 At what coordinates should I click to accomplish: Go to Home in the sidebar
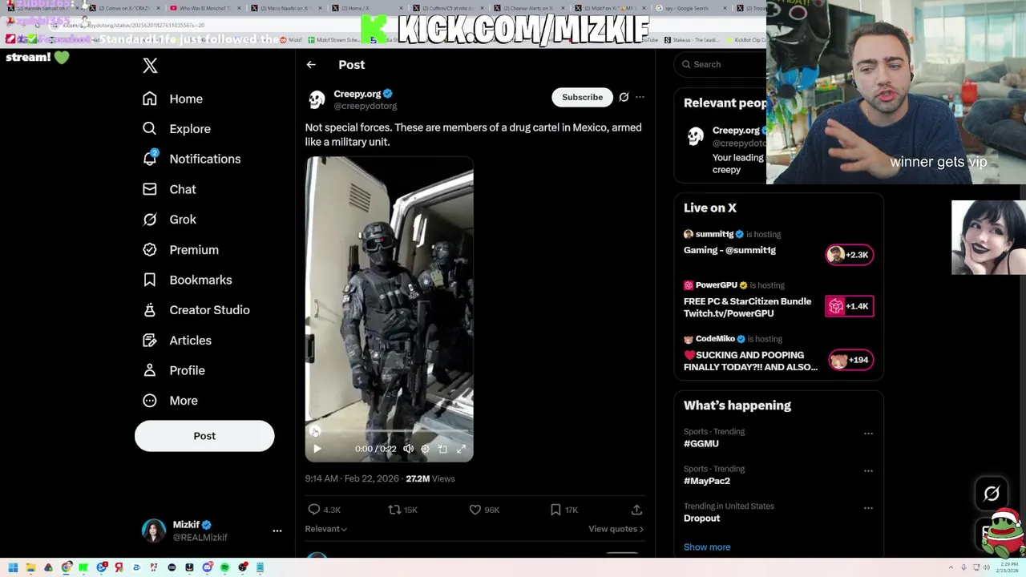[173, 99]
